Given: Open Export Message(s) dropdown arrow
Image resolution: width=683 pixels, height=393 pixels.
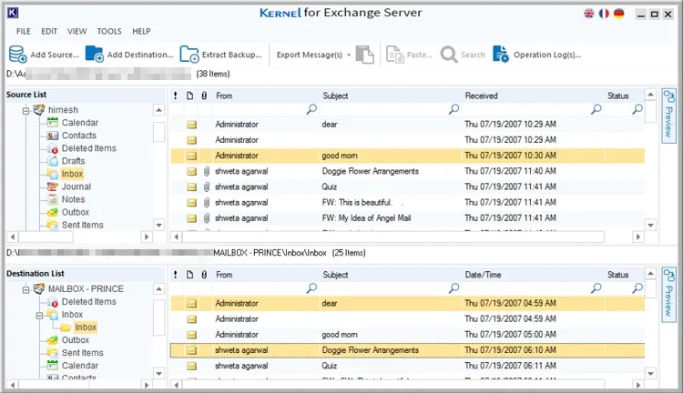Looking at the screenshot, I should (349, 55).
